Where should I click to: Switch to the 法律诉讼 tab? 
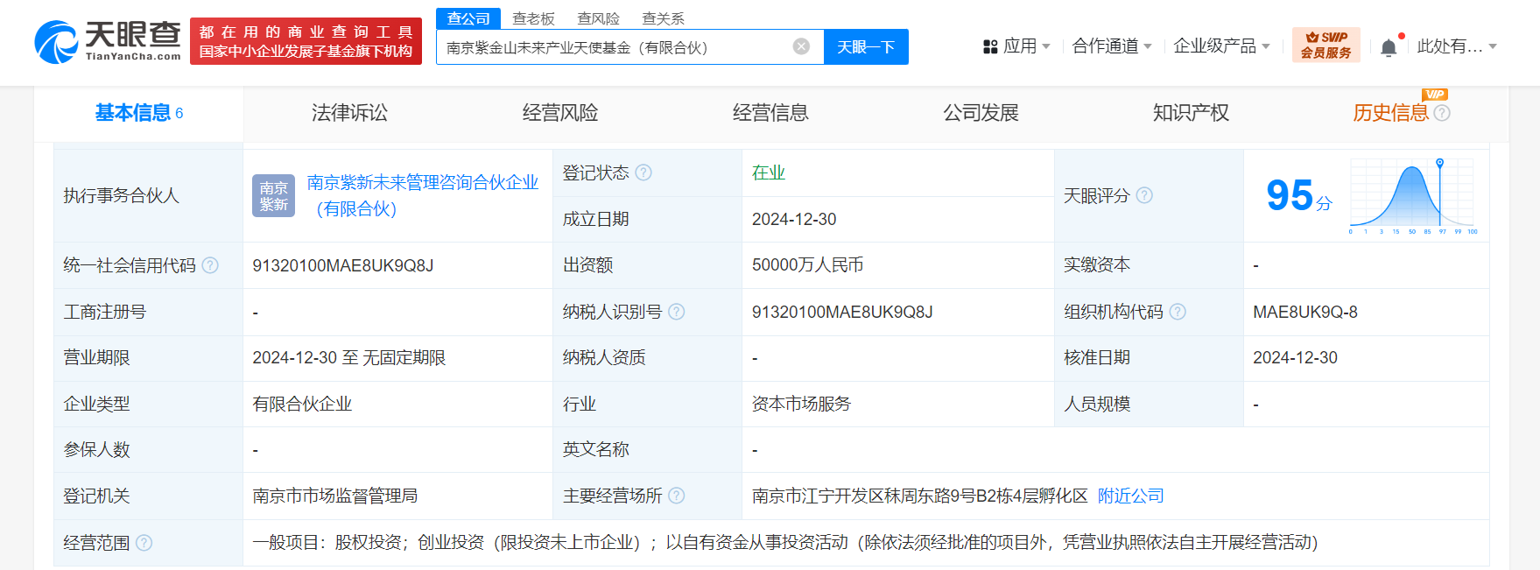[349, 113]
